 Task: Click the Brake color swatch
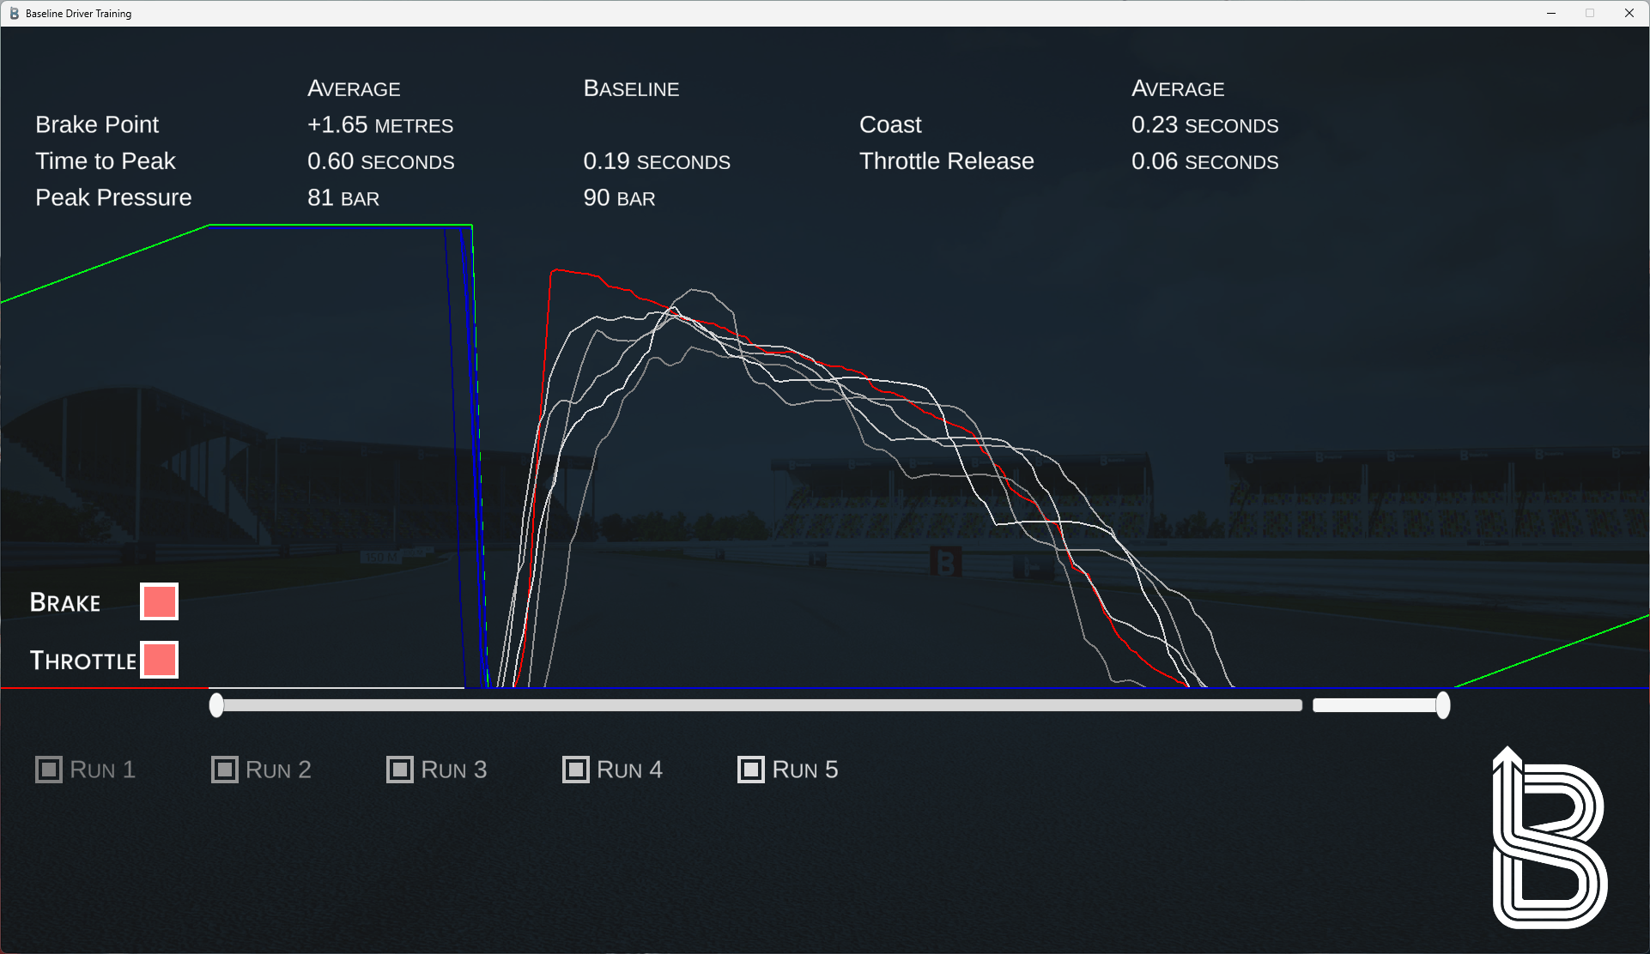click(x=160, y=601)
